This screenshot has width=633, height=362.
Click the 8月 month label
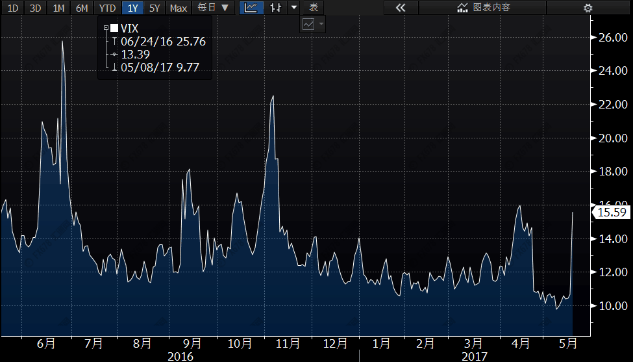coord(142,343)
